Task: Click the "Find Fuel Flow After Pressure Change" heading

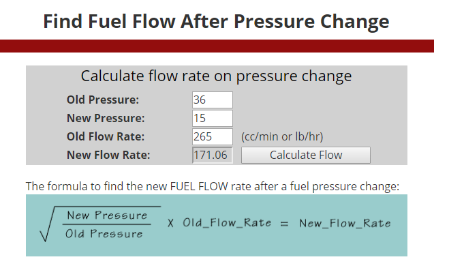Action: tap(216, 21)
